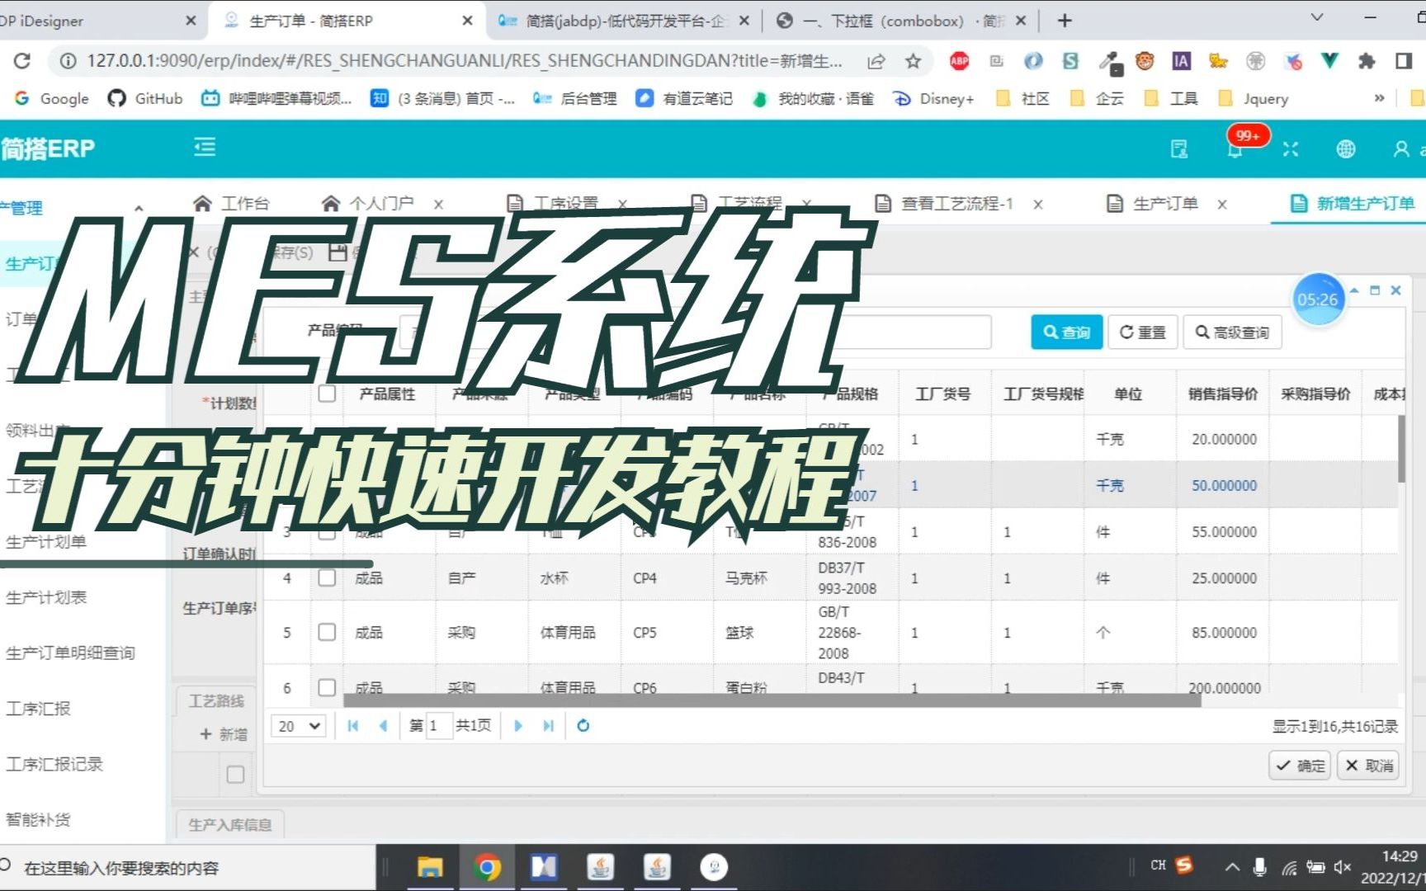Collapse the 生产管理 sidebar section

(139, 208)
